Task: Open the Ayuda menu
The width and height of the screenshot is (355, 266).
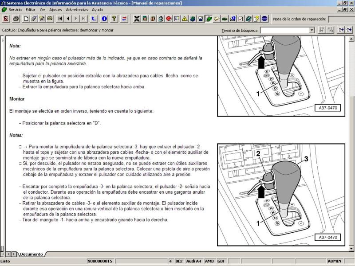Action: 97,10
